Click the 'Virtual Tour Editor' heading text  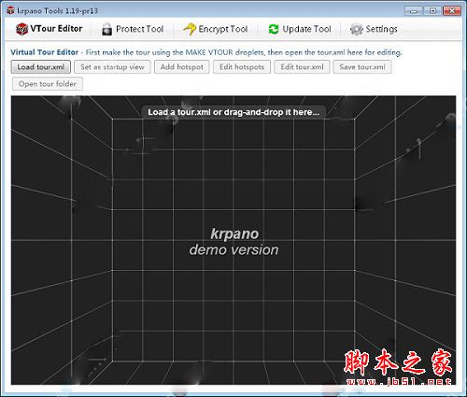(45, 52)
